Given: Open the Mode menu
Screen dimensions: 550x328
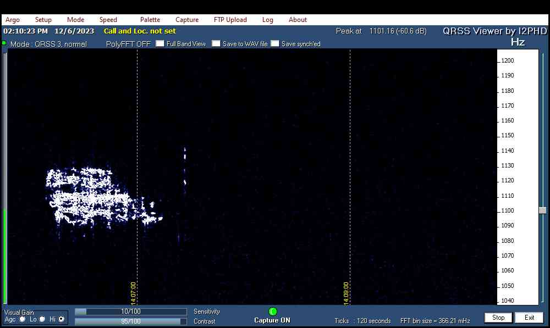Looking at the screenshot, I should (75, 20).
